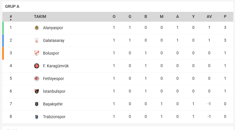Select the O matches played header
Image resolution: width=235 pixels, height=130 pixels.
(x=114, y=17)
